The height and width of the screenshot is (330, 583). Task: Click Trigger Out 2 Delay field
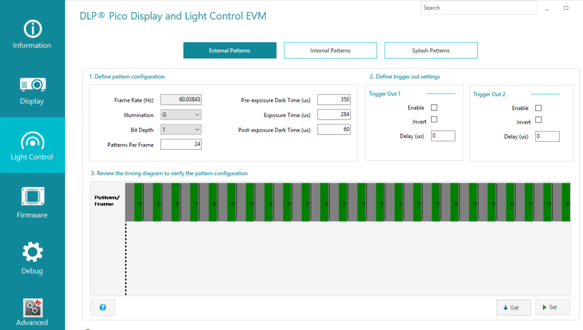[547, 136]
